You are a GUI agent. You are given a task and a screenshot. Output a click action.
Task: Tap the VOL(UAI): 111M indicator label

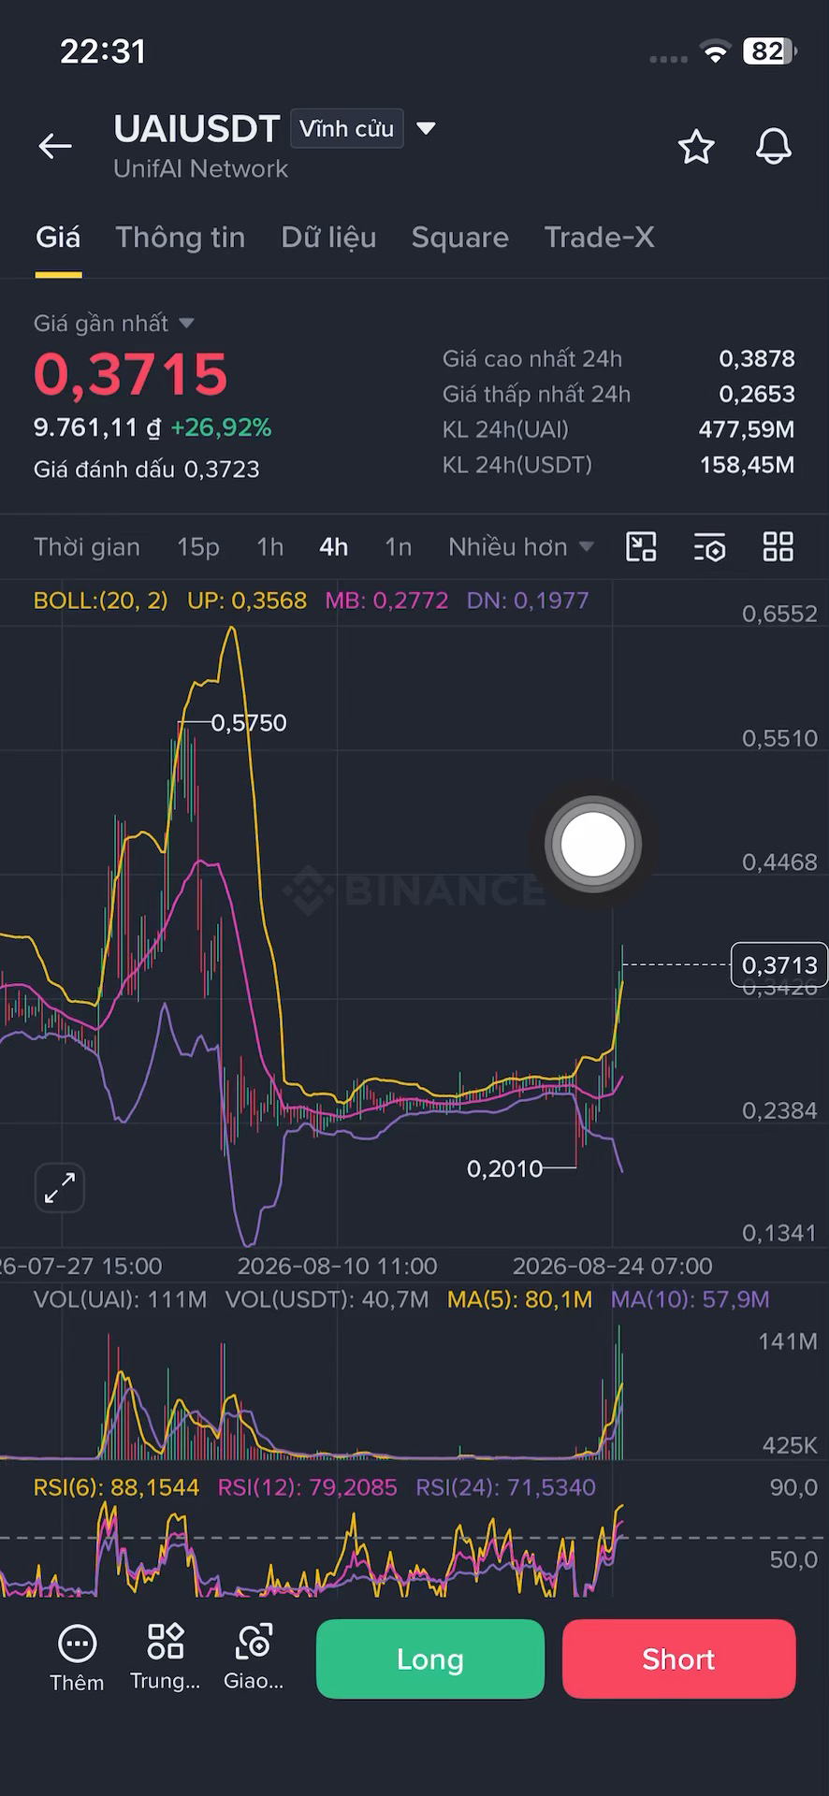click(120, 1299)
